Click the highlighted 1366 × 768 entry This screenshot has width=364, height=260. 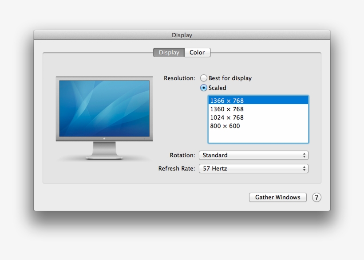tap(227, 100)
